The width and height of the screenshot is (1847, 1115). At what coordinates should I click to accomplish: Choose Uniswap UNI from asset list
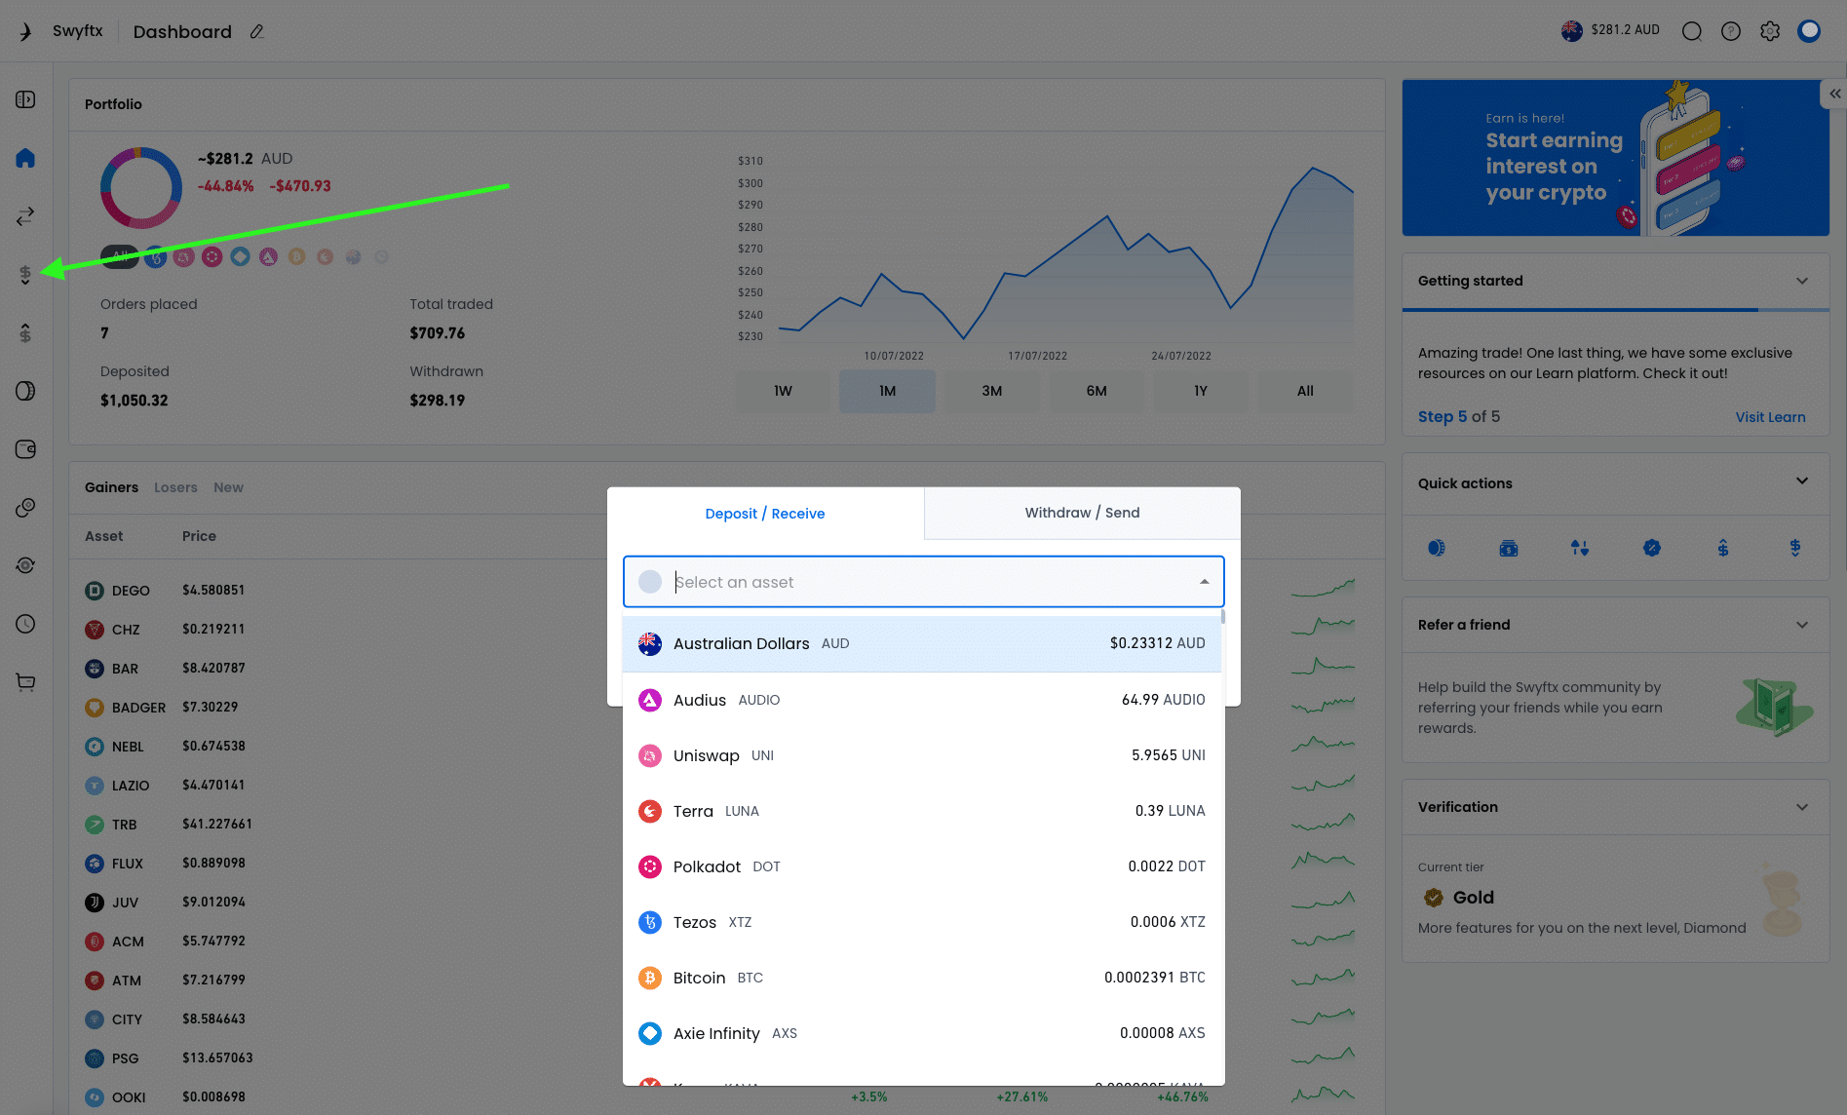click(x=922, y=755)
